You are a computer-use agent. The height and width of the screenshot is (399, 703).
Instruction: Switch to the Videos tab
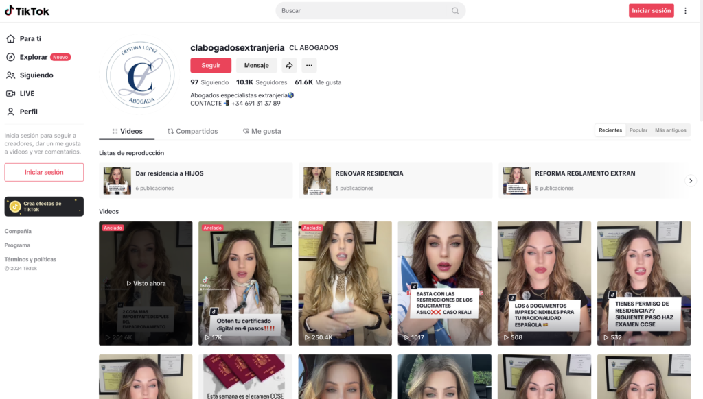pos(127,131)
